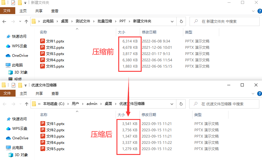
Task: Expand address history dropdown in 新建文件夹 window
Action: [x=172, y=21]
